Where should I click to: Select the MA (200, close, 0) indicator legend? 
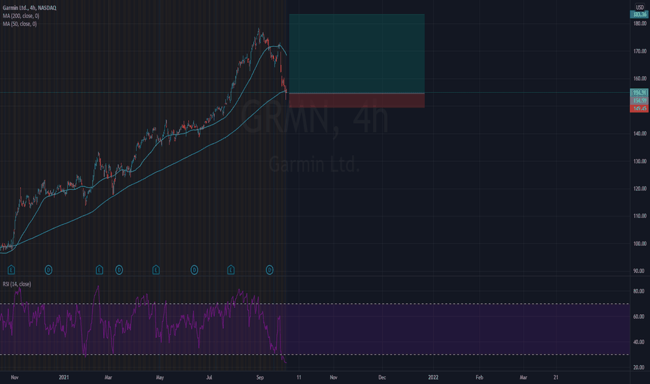click(x=21, y=16)
